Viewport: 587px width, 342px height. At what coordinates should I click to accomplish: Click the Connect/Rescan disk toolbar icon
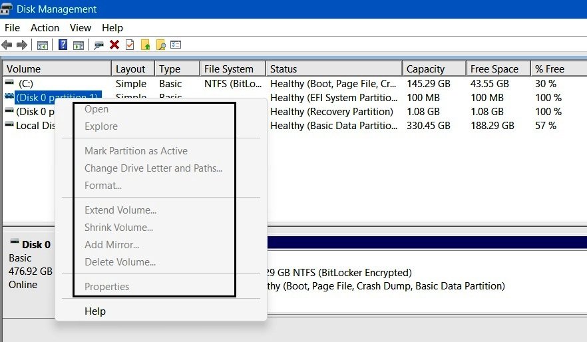pos(98,45)
